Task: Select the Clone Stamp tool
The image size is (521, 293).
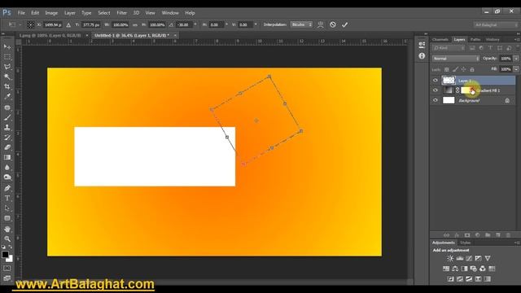Action: (7, 128)
